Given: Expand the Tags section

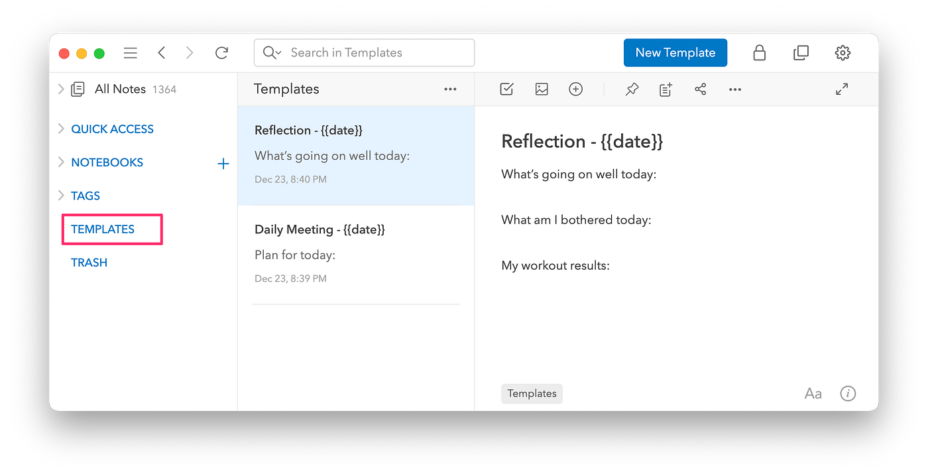Looking at the screenshot, I should 61,196.
